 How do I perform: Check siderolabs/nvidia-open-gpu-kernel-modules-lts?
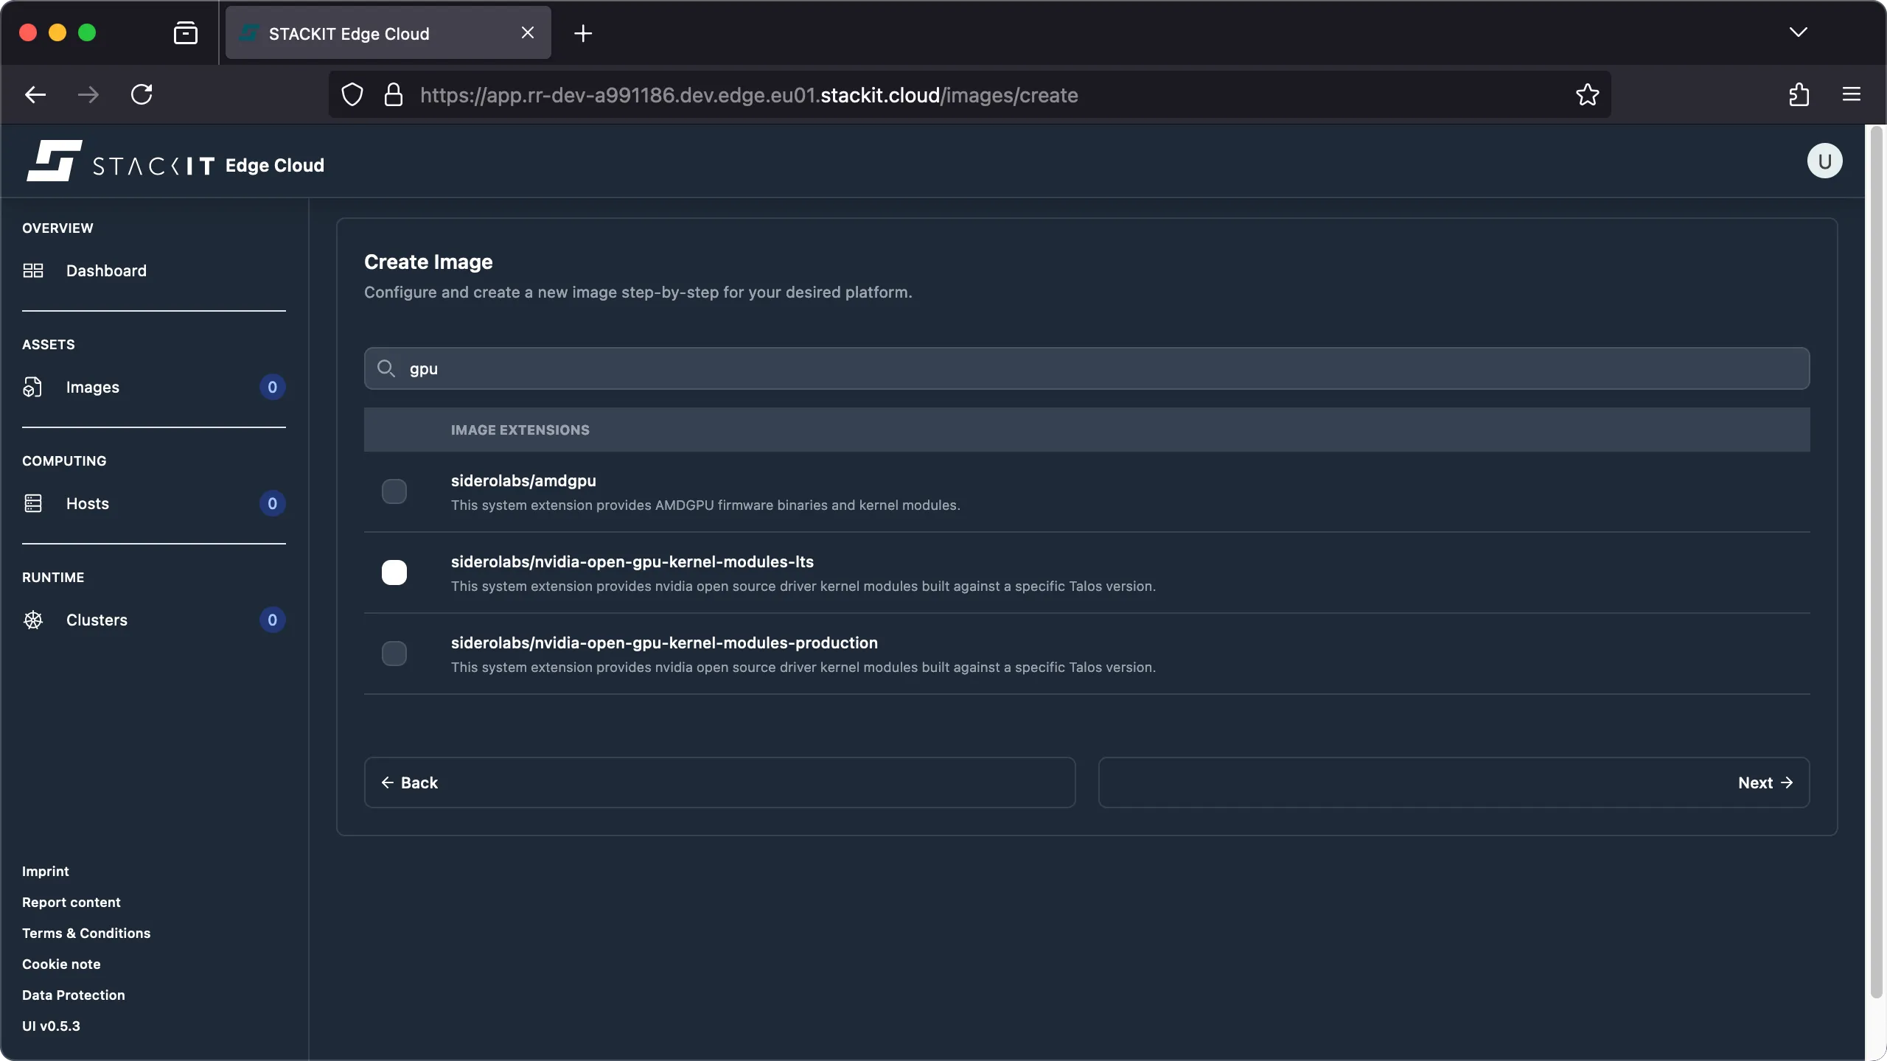click(x=394, y=572)
